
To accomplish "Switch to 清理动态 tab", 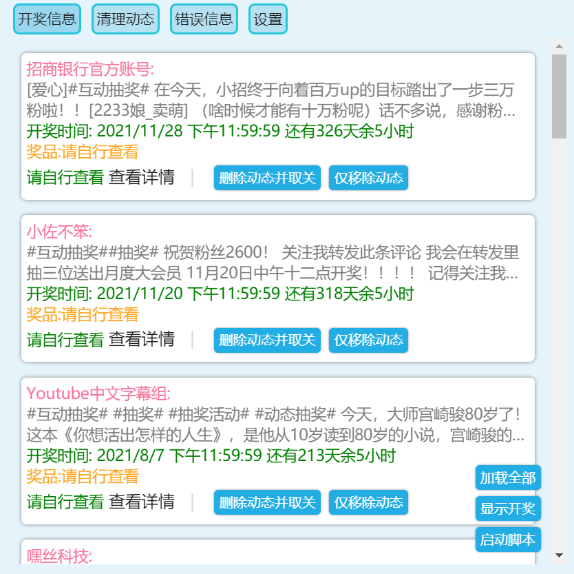I will 125,19.
